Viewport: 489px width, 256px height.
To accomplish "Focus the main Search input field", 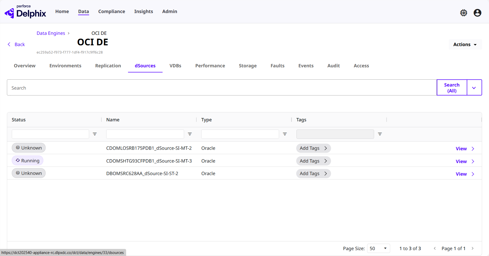I will coord(222,88).
